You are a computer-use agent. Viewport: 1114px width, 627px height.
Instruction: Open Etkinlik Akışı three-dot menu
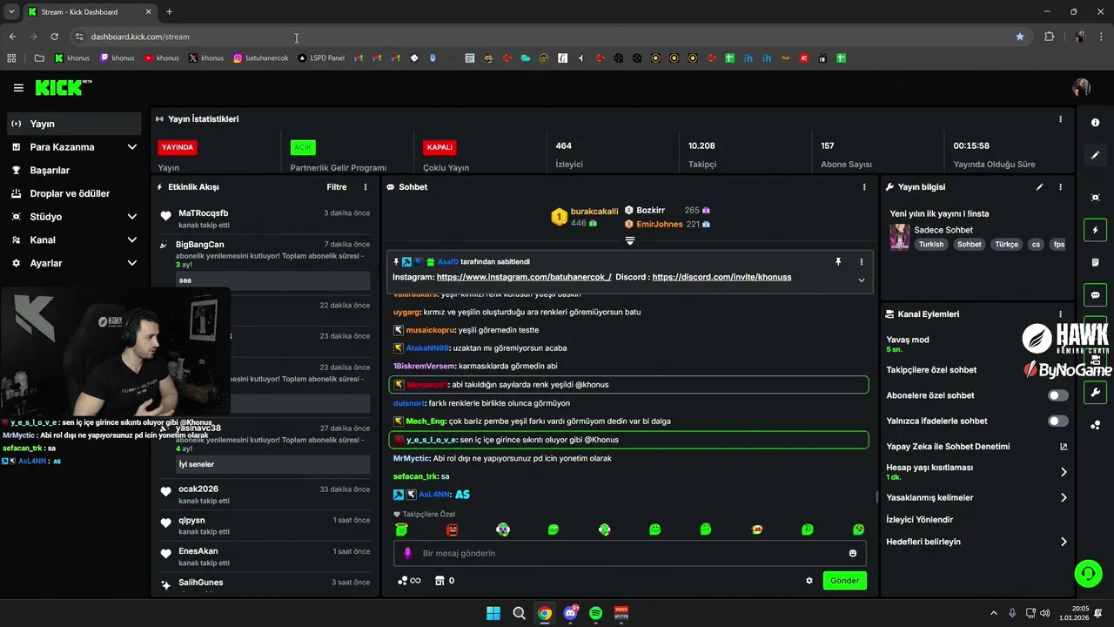tap(366, 187)
